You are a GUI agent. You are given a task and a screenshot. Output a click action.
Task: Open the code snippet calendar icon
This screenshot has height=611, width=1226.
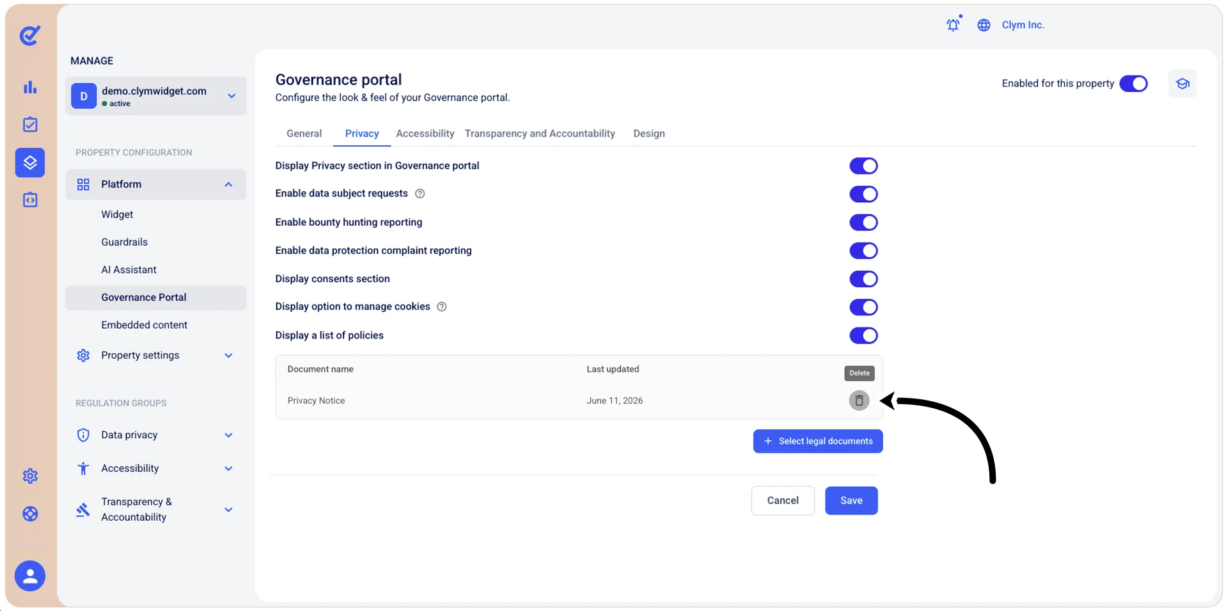tap(30, 200)
